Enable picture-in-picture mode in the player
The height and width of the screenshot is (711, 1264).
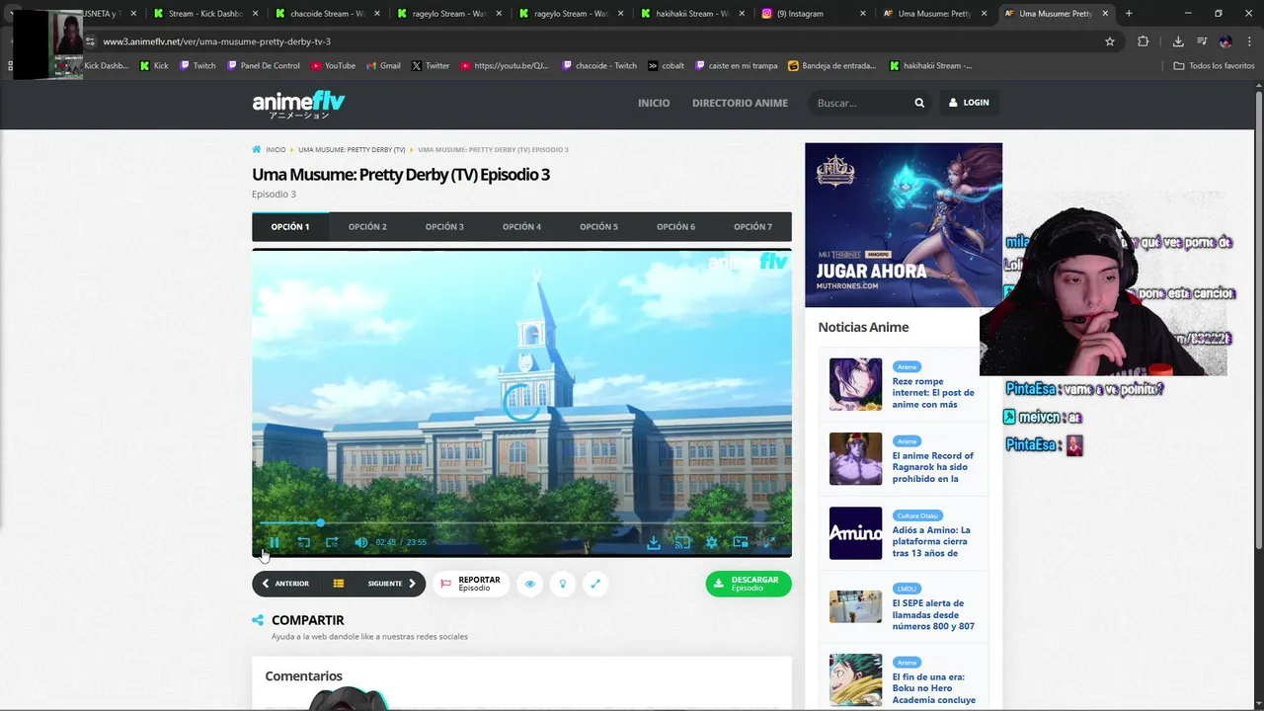tap(741, 542)
